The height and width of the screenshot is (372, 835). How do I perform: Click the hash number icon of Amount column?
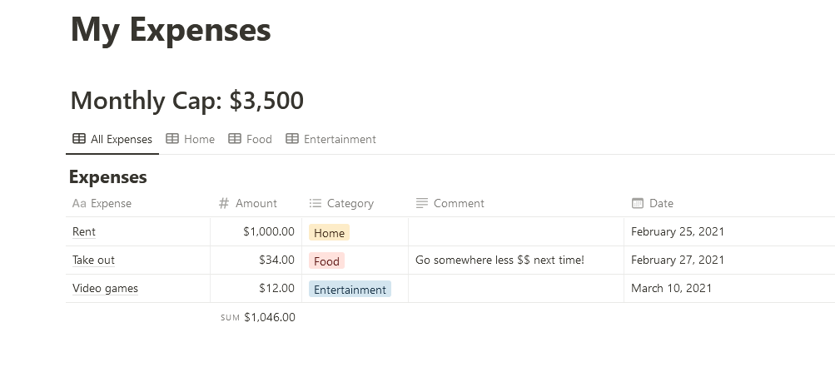(x=223, y=203)
